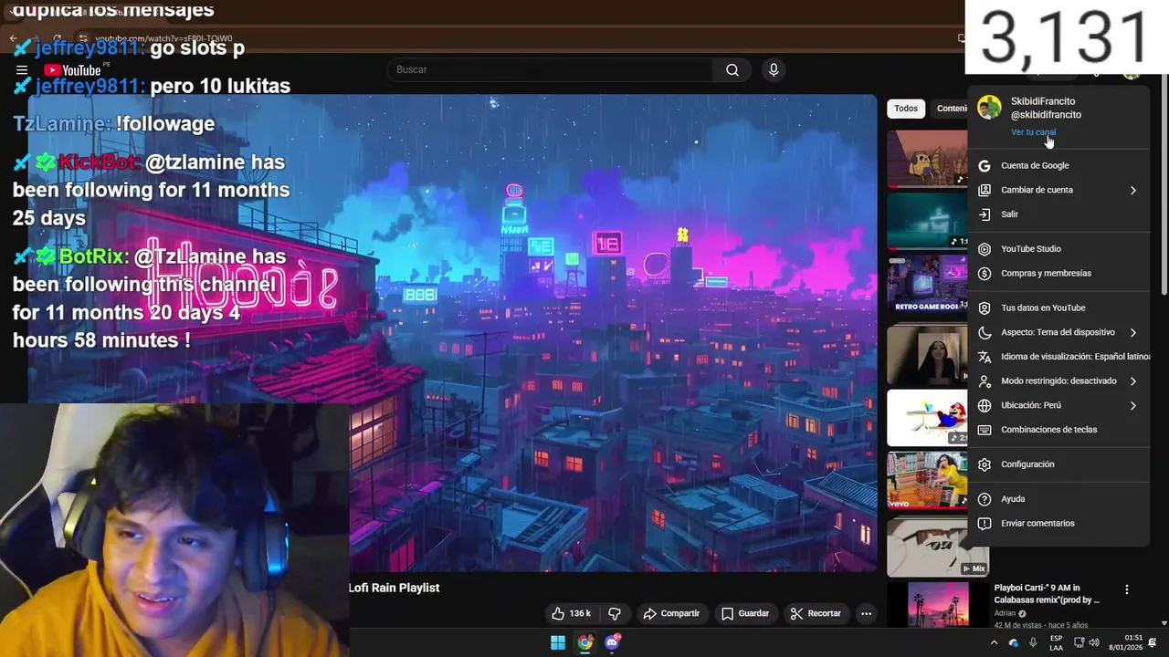
Task: Click the dollar Compras icon
Action: (x=985, y=273)
